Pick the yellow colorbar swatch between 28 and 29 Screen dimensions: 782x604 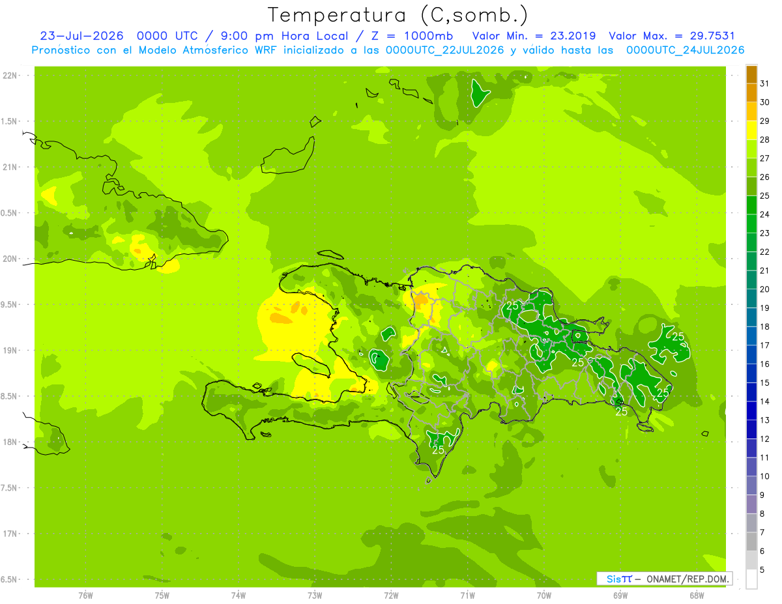point(751,130)
